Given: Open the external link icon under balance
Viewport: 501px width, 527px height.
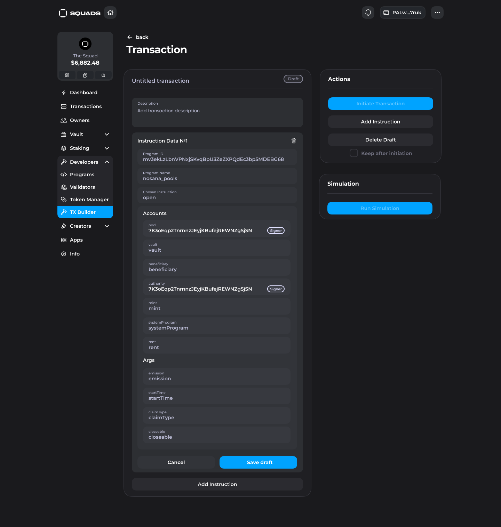Looking at the screenshot, I should click(x=103, y=75).
